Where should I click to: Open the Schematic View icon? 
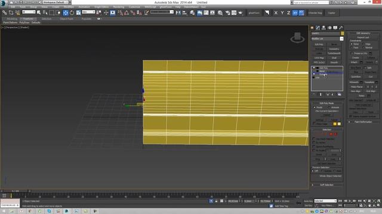(212, 12)
